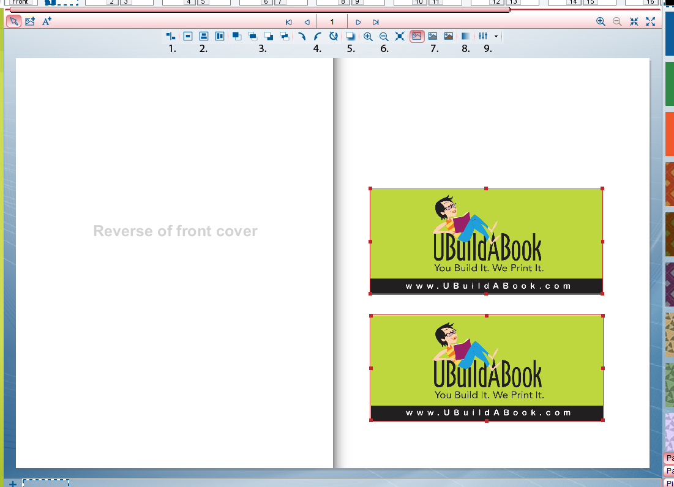Zoom out the workspace using top-right magnifier
This screenshot has height=487, width=674.
[617, 21]
